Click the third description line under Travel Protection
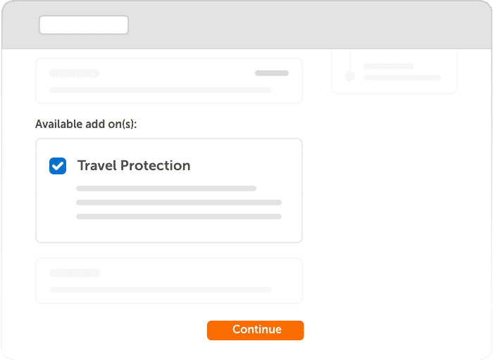 tap(179, 217)
